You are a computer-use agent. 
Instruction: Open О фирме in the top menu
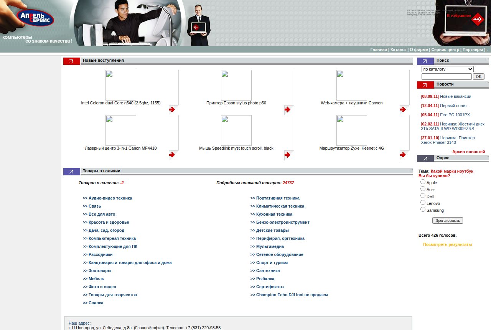[x=419, y=49]
